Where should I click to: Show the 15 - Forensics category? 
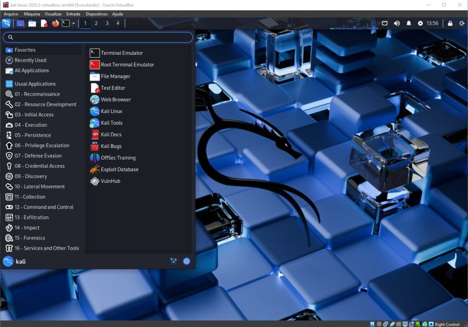[29, 238]
